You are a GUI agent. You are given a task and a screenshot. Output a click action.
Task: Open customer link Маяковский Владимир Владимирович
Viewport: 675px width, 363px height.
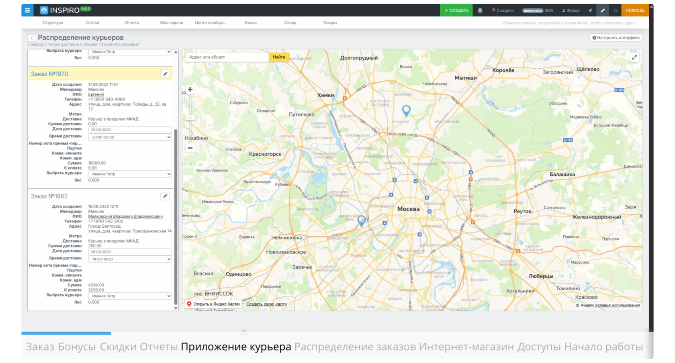click(125, 216)
